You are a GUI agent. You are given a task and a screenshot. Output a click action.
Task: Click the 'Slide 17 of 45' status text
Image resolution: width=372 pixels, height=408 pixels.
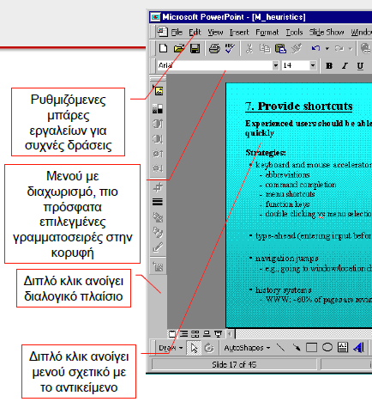(234, 365)
